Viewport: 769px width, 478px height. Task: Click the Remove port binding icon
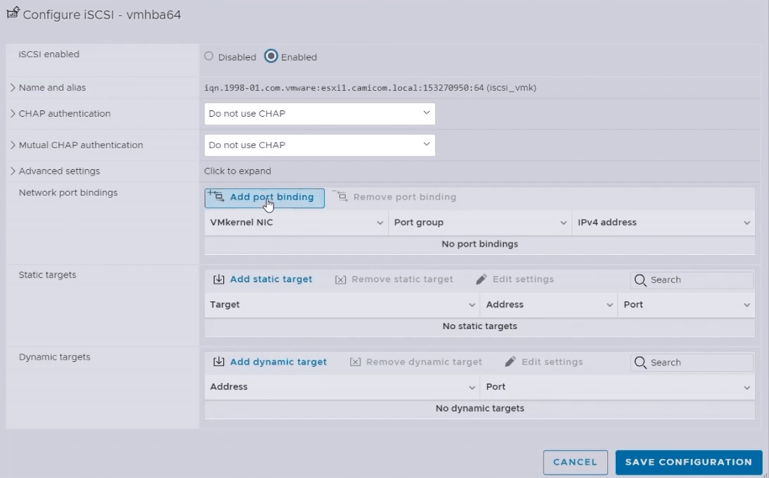point(340,196)
